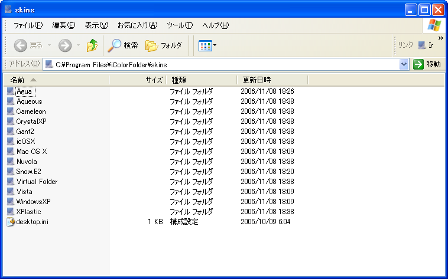Click the リンク toolbar label
Viewport: 448px width, 279px height.
tap(405, 45)
